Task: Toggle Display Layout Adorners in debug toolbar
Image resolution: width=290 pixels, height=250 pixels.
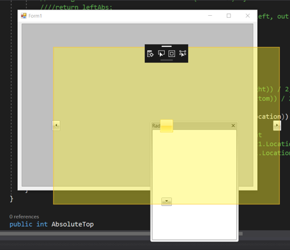Action: click(172, 54)
